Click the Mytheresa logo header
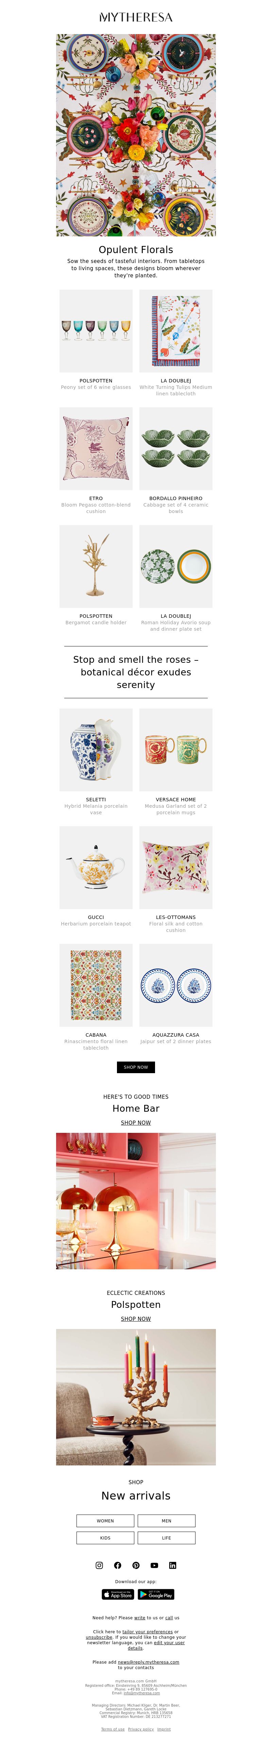This screenshot has height=1753, width=272. (136, 17)
